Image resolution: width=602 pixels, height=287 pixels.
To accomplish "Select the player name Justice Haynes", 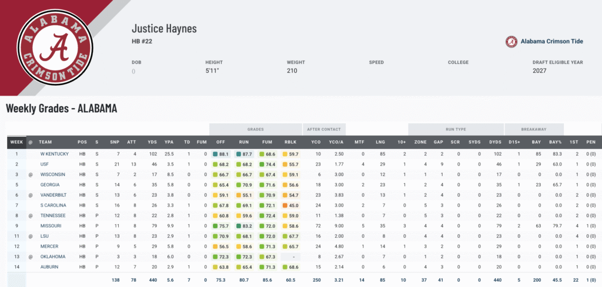I will pos(165,28).
